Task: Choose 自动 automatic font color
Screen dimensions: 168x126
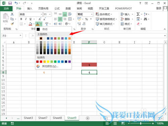Action: tap(53, 29)
